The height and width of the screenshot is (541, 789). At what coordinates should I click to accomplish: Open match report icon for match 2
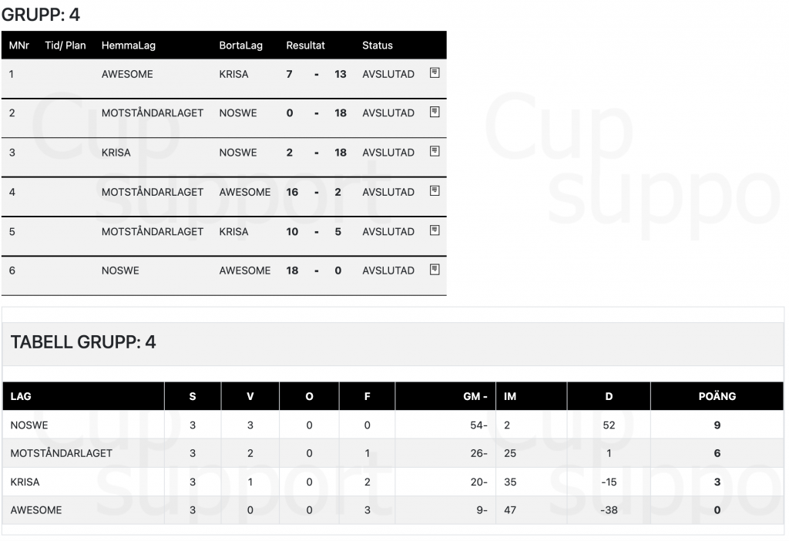click(435, 112)
